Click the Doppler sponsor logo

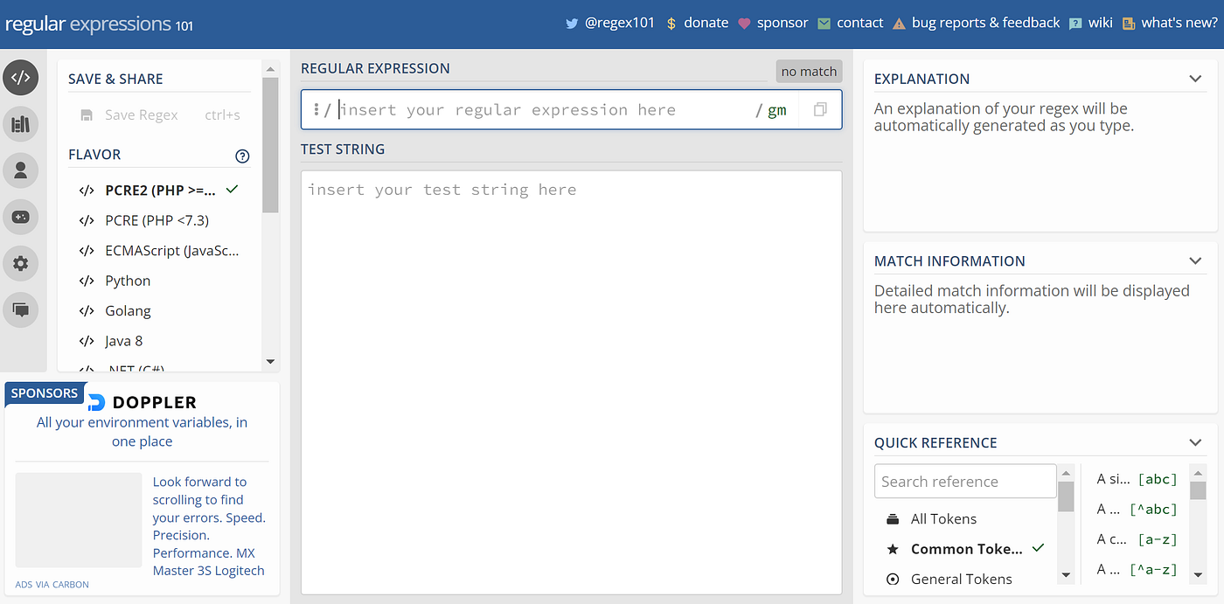[143, 402]
